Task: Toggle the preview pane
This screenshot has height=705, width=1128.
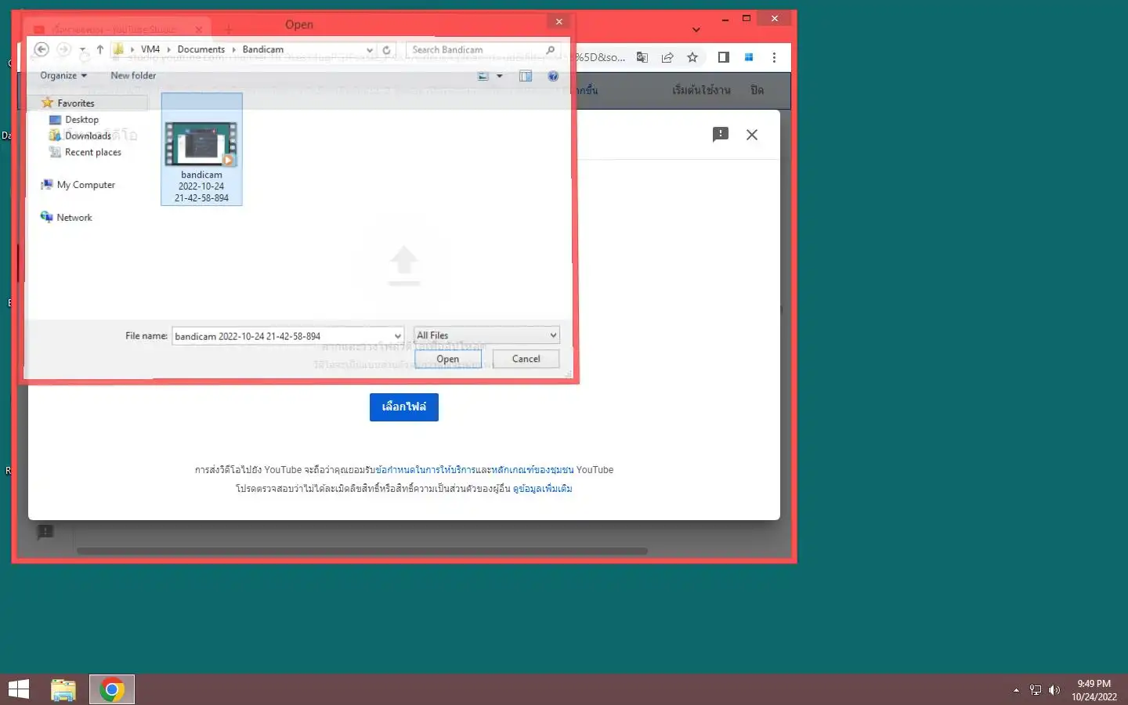Action: click(x=526, y=76)
